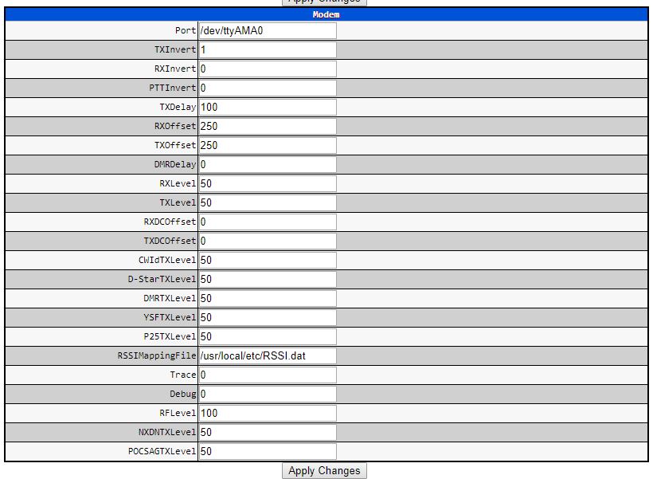Focus the CWIdTXLevel value field

(x=268, y=260)
